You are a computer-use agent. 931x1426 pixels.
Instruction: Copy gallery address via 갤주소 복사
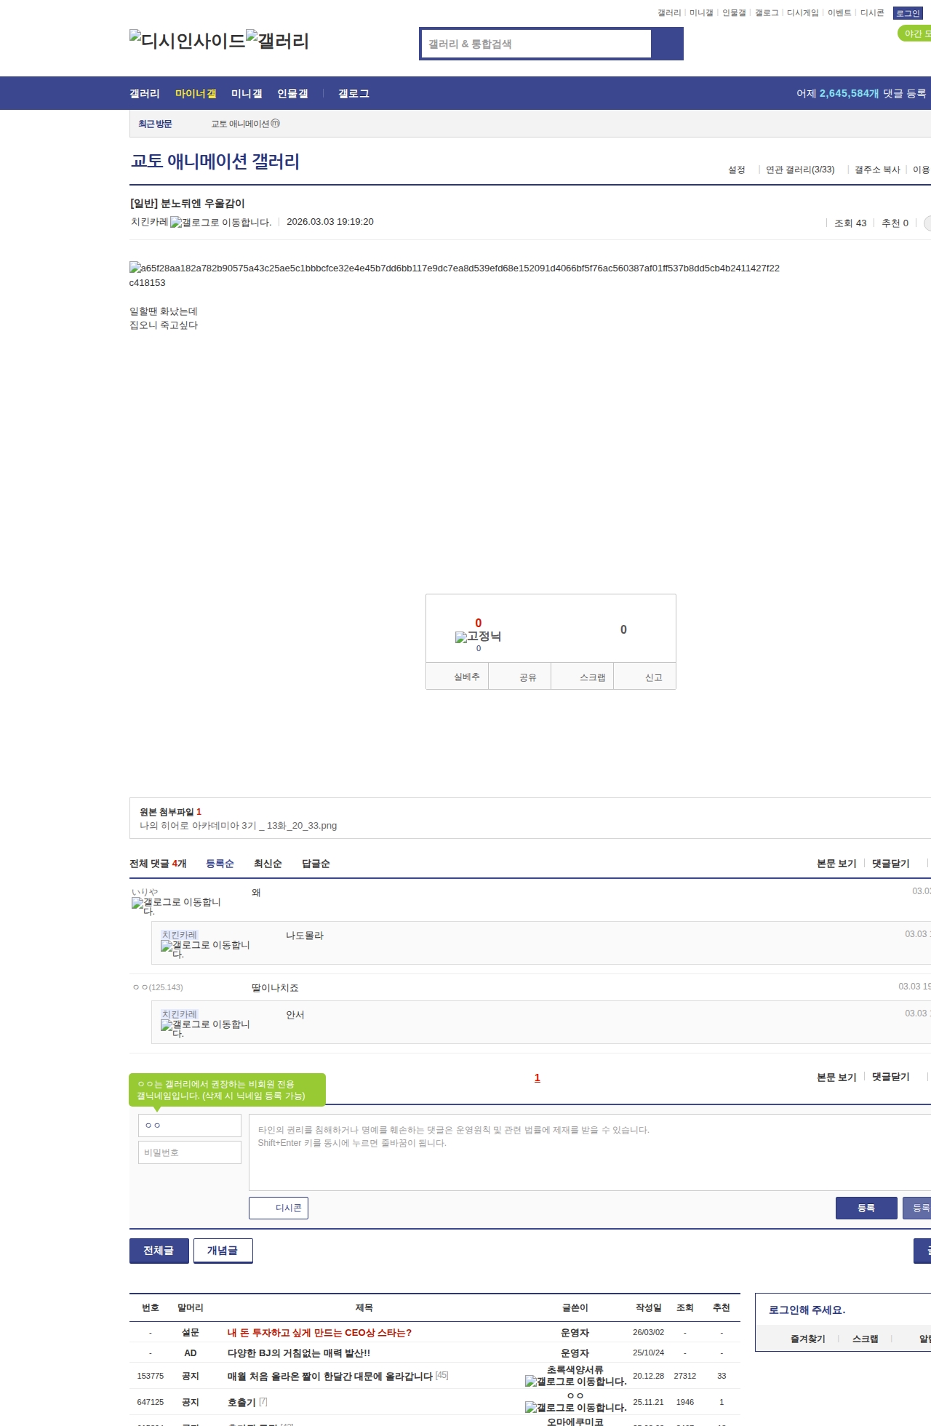pos(877,170)
